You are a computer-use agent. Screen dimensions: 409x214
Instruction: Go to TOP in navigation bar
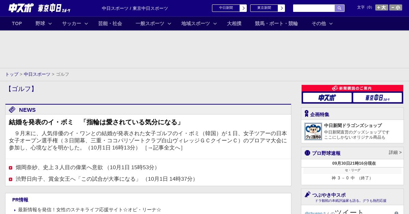point(17,23)
